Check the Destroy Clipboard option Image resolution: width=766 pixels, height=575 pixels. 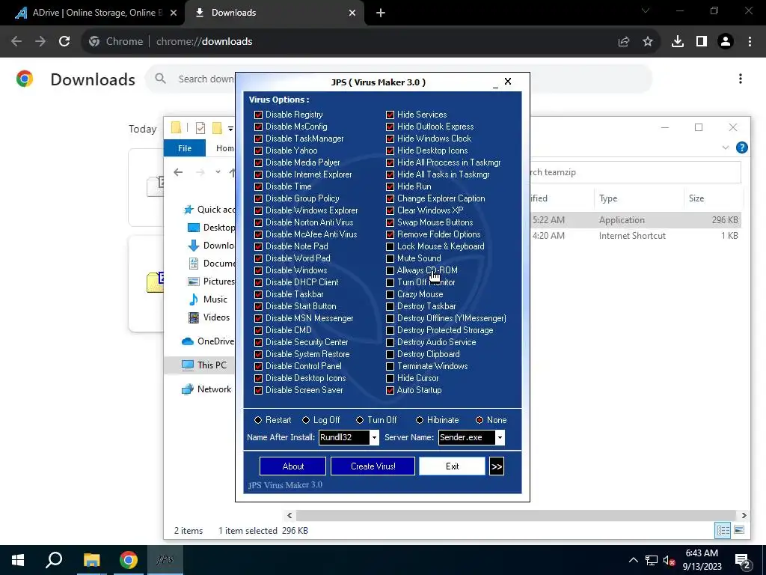(390, 354)
